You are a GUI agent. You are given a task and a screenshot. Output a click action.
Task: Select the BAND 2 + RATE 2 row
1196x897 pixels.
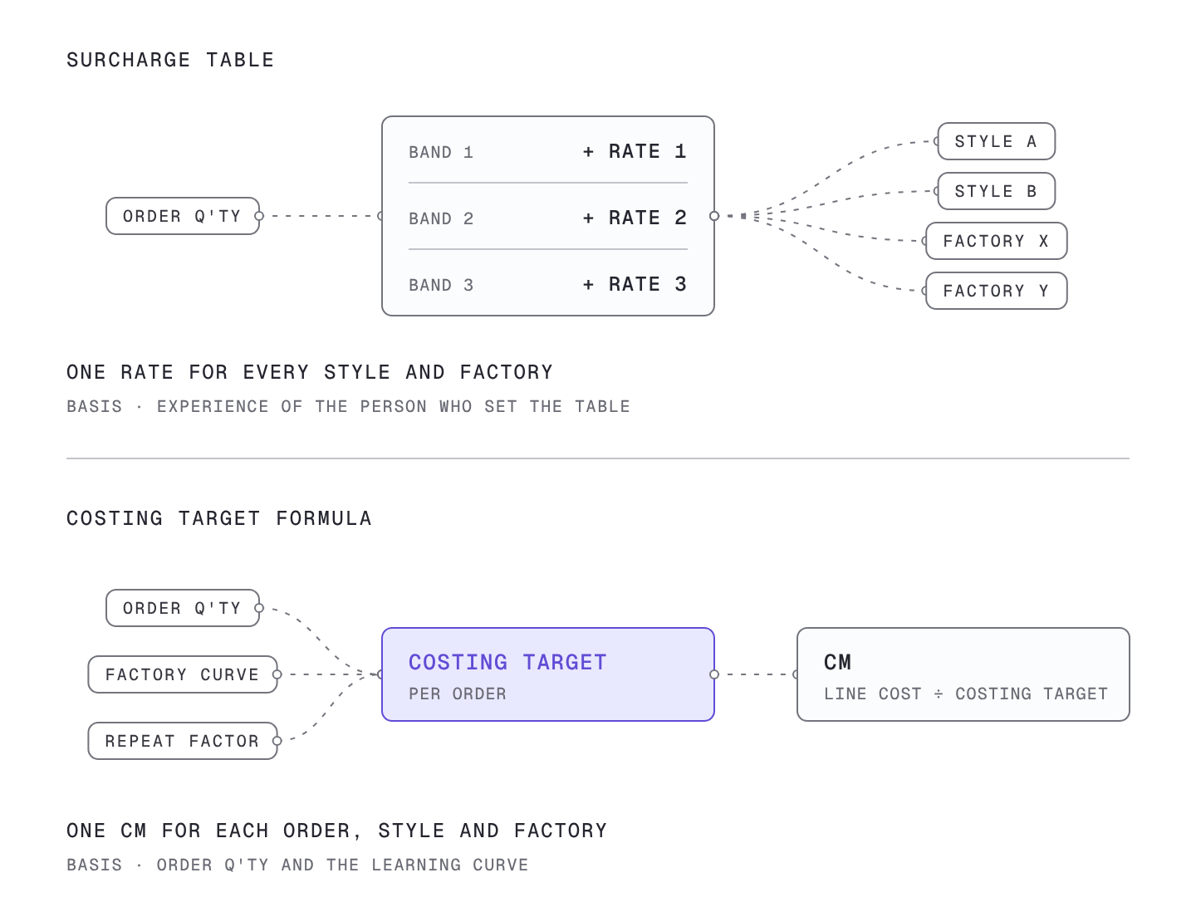click(x=548, y=218)
